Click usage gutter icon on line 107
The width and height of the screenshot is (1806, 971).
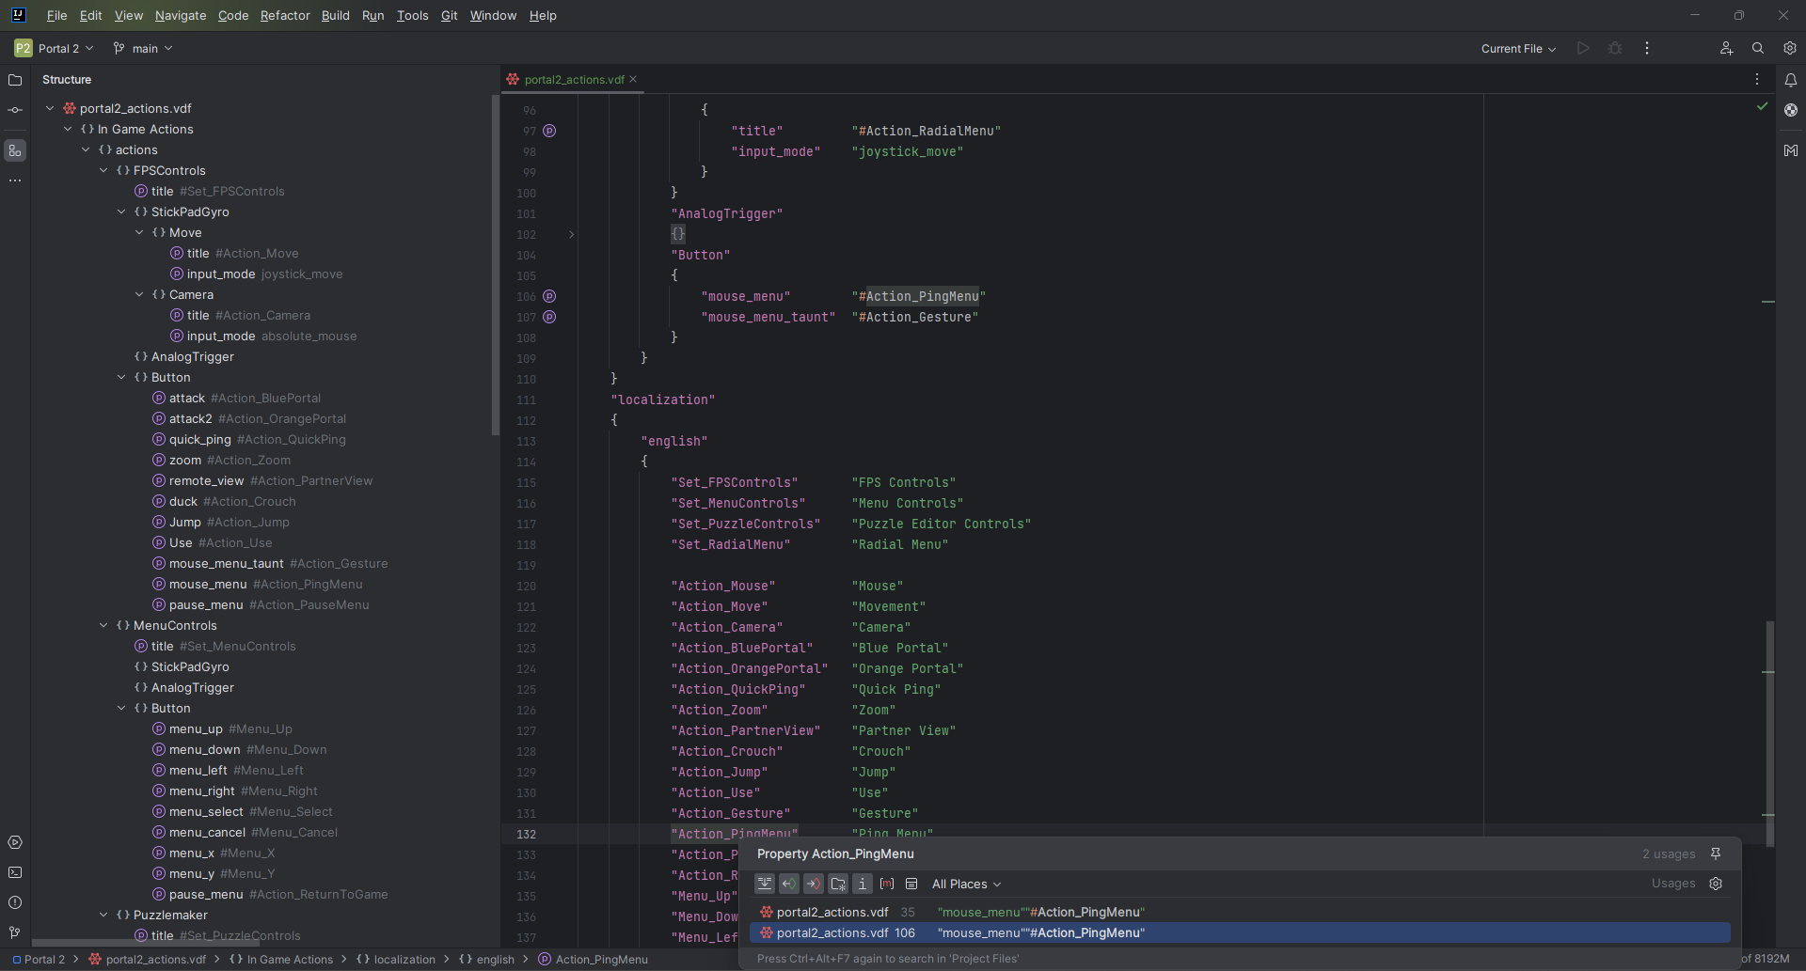pos(549,317)
